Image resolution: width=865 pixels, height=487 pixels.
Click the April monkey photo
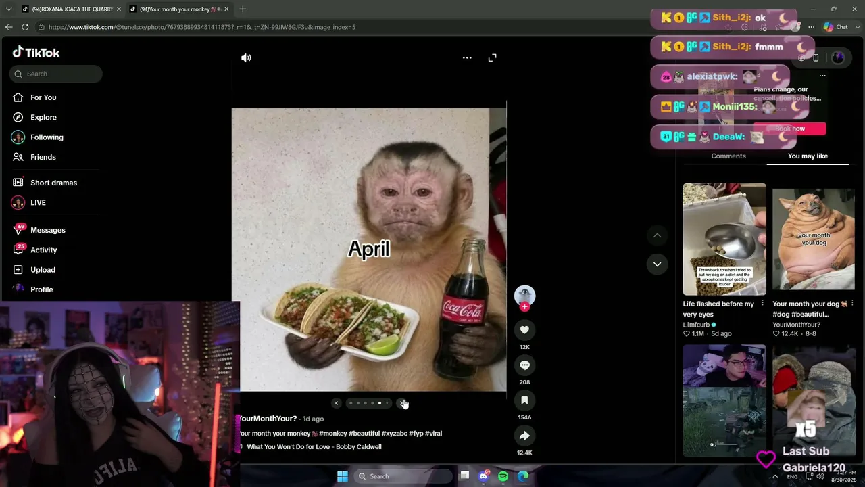[x=369, y=250]
